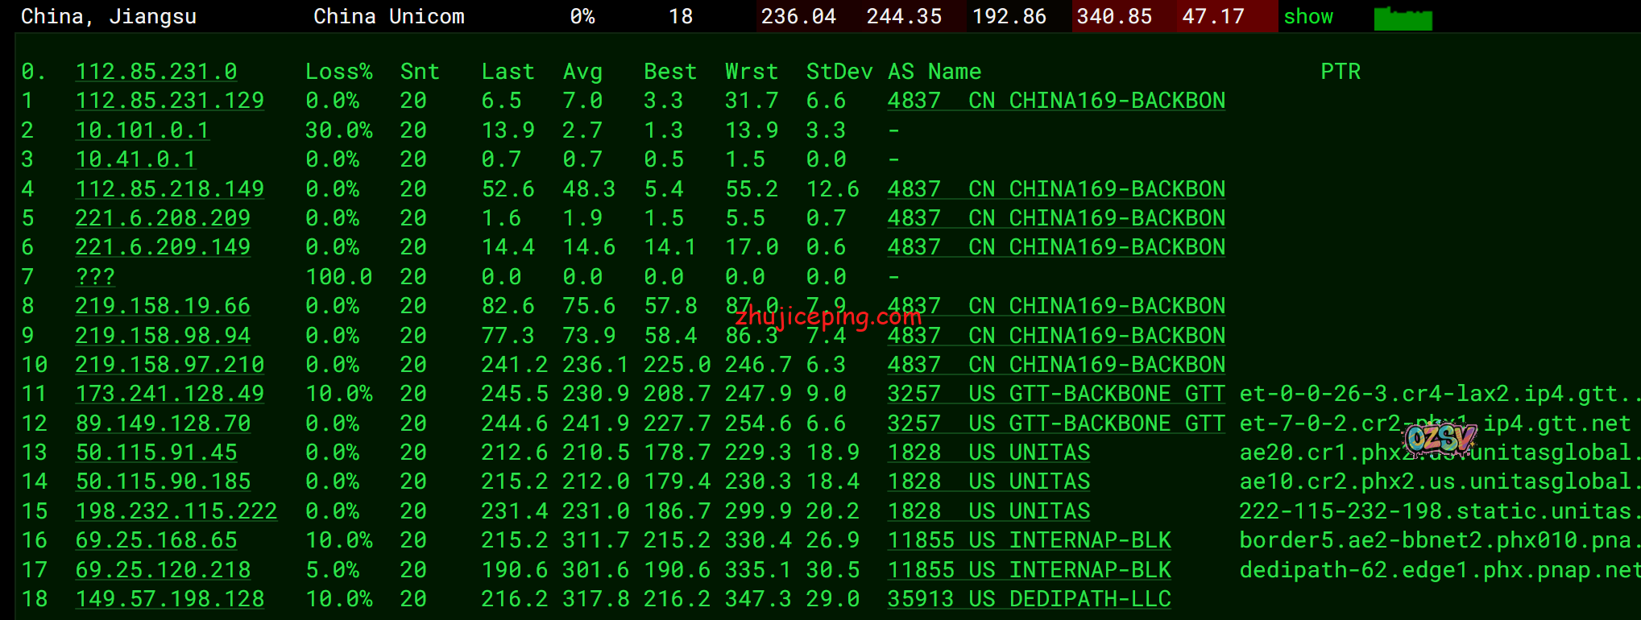Click the red 340.85 worst latency cell
The height and width of the screenshot is (620, 1641).
pos(1114,17)
